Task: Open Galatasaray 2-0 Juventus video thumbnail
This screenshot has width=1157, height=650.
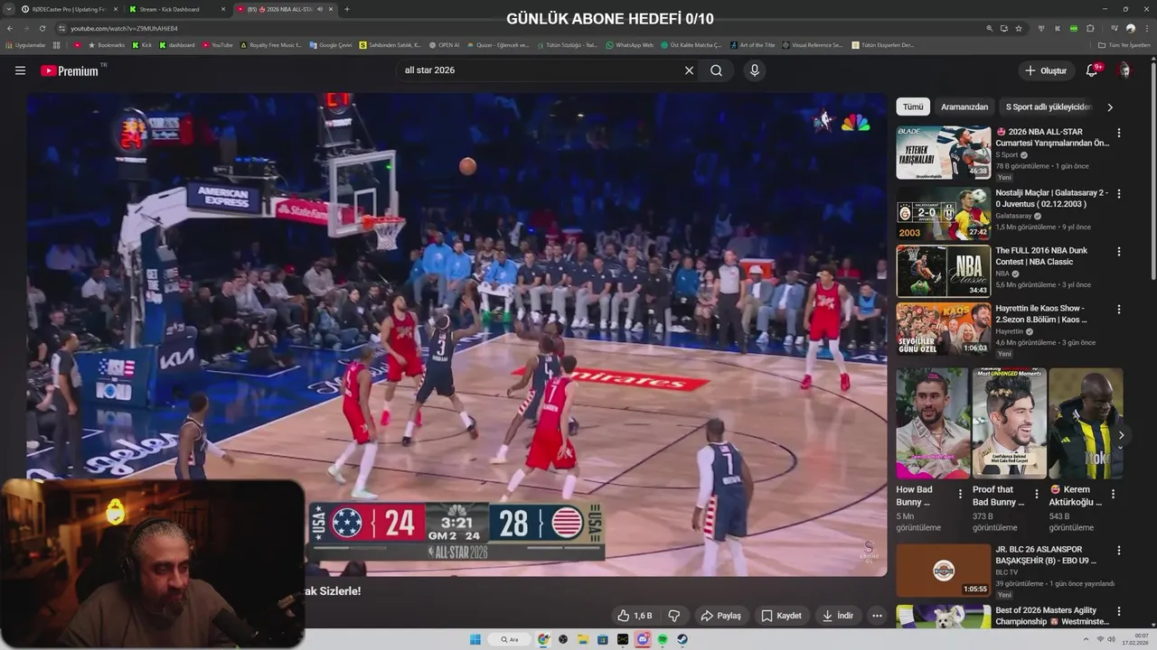Action: click(x=944, y=213)
